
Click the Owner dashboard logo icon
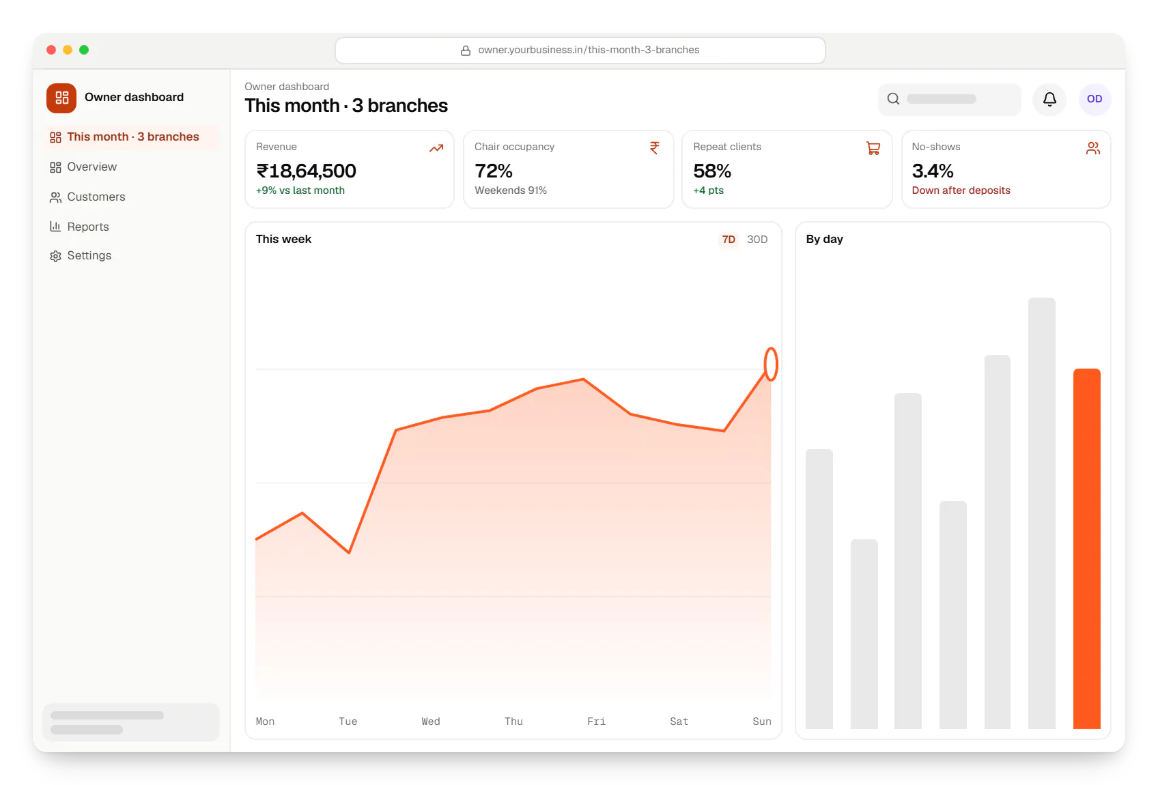pyautogui.click(x=61, y=98)
